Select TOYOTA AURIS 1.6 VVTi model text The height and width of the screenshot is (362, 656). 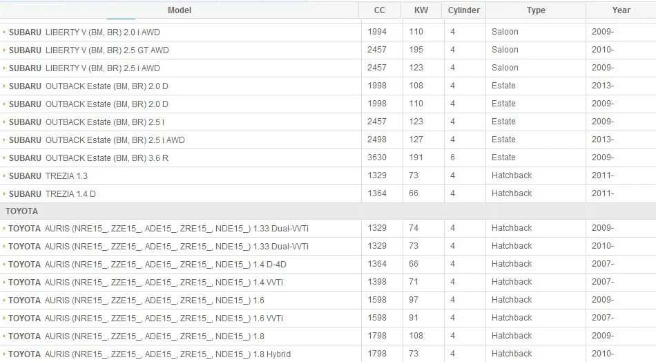click(146, 318)
